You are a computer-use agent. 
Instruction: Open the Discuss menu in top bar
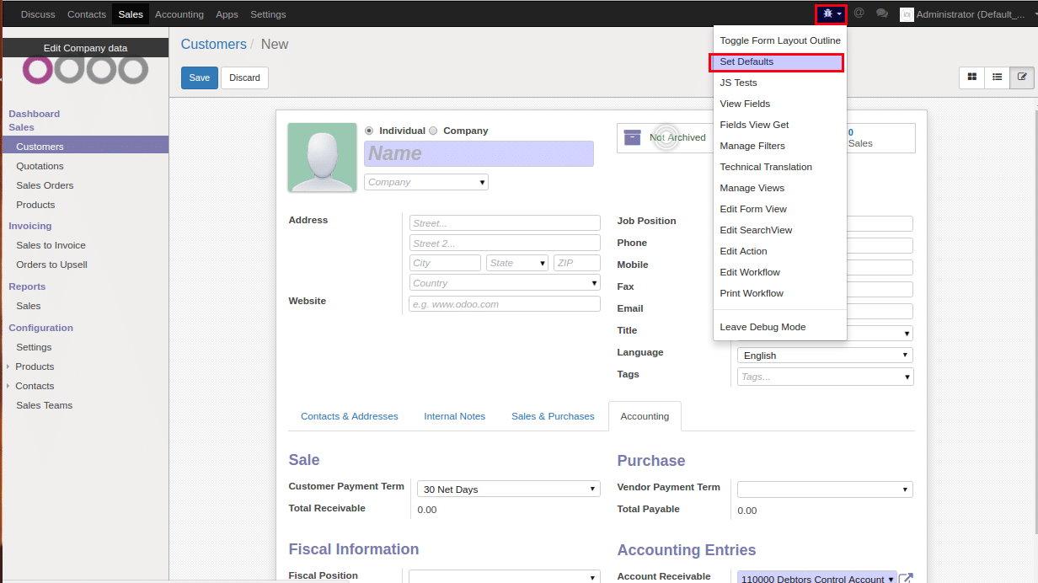coord(38,14)
